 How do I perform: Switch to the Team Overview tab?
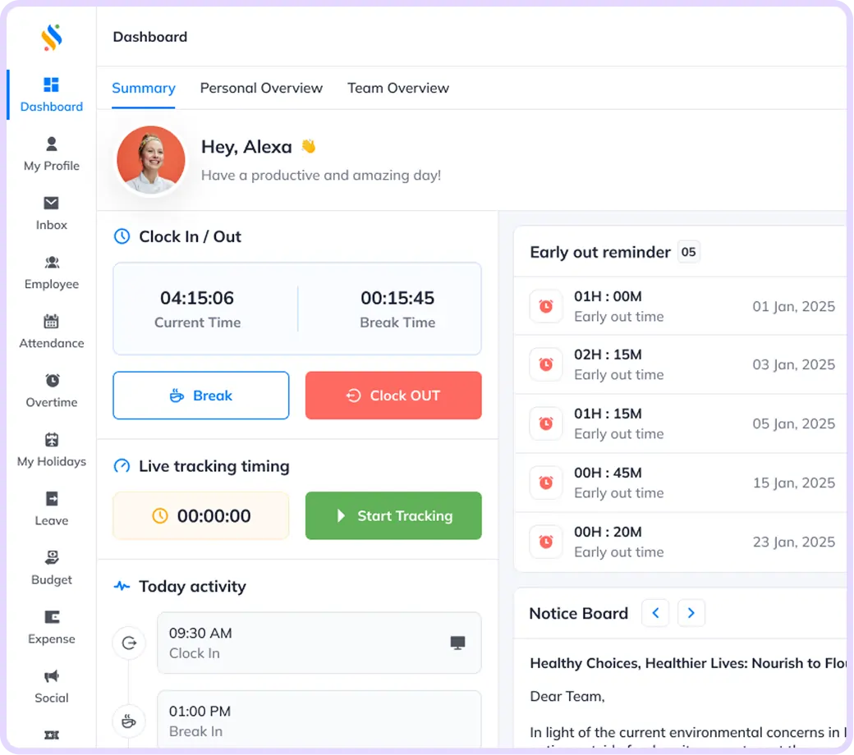tap(398, 88)
